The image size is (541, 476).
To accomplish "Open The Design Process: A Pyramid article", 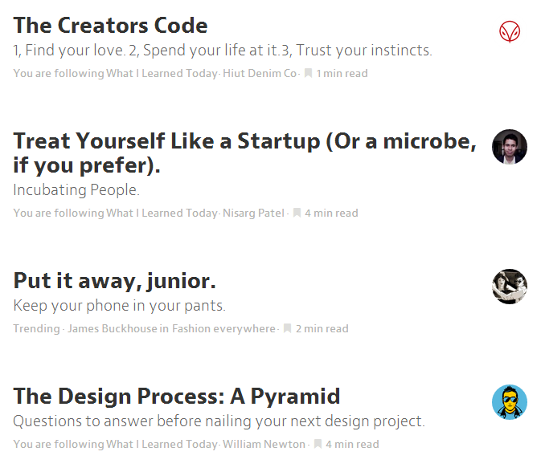I will 177,397.
